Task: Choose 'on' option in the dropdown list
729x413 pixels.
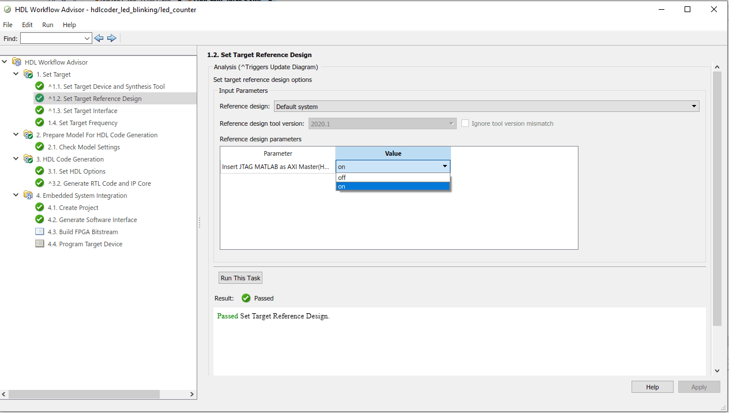Action: [392, 186]
